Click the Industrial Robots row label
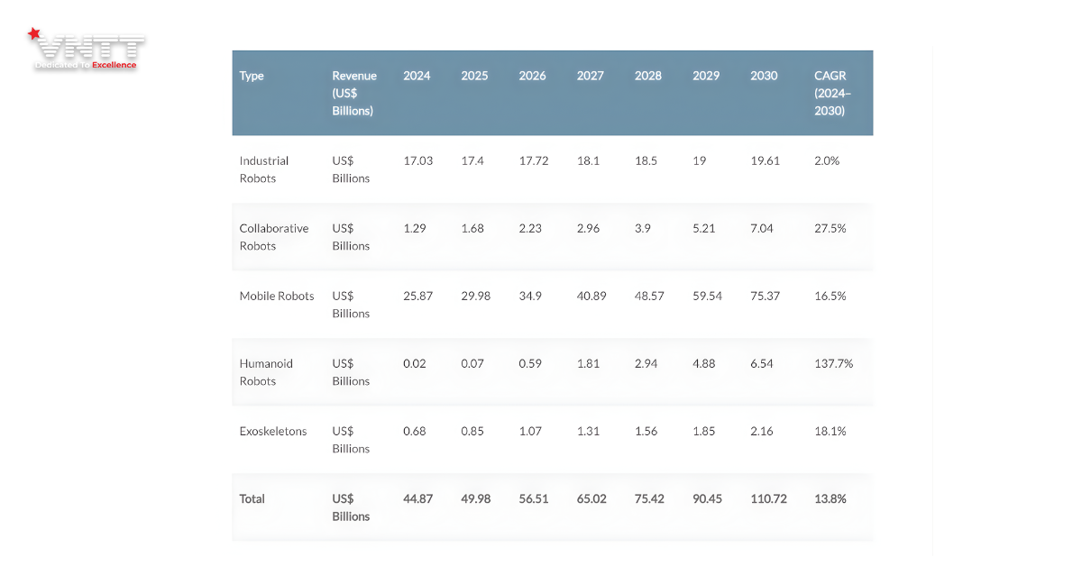The image size is (1082, 566). point(264,169)
